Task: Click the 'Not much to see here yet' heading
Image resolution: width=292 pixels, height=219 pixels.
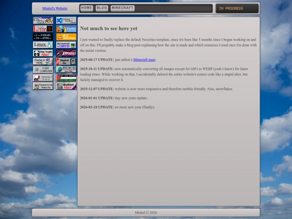Action: coord(109,29)
